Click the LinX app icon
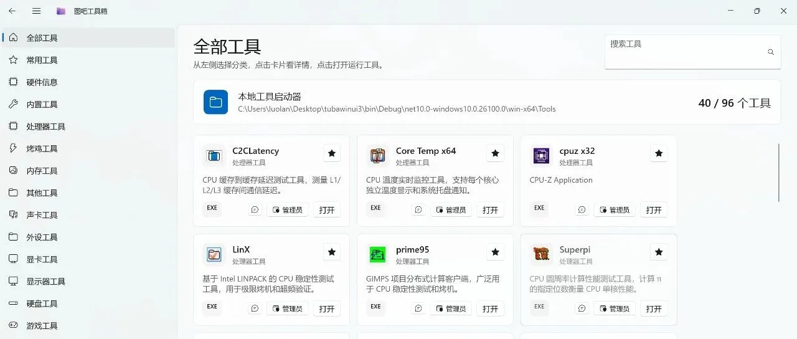This screenshot has height=339, width=797. pyautogui.click(x=214, y=254)
